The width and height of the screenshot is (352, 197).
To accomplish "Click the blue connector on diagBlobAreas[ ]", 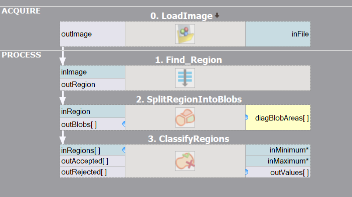I will [247, 117].
